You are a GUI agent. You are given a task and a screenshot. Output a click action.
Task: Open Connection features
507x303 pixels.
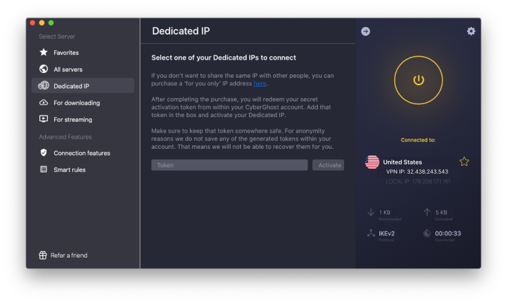[82, 153]
